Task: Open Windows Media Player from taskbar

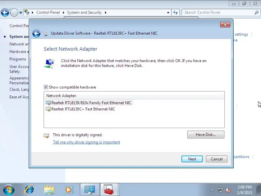Action: 69,190
